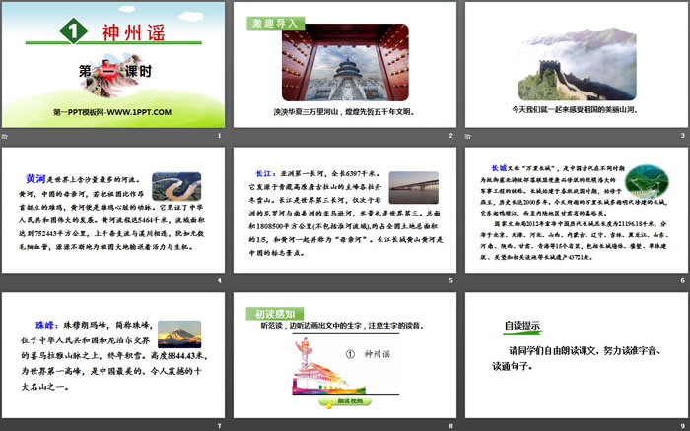Viewport: 690px width, 431px height.
Task: Click the blue 长江 heading word
Action: point(266,173)
